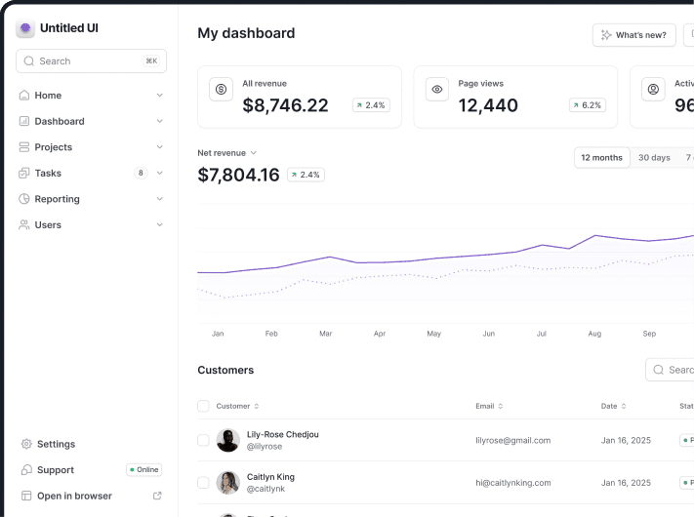Click the Customers search magnifier icon
The height and width of the screenshot is (517, 694).
659,370
